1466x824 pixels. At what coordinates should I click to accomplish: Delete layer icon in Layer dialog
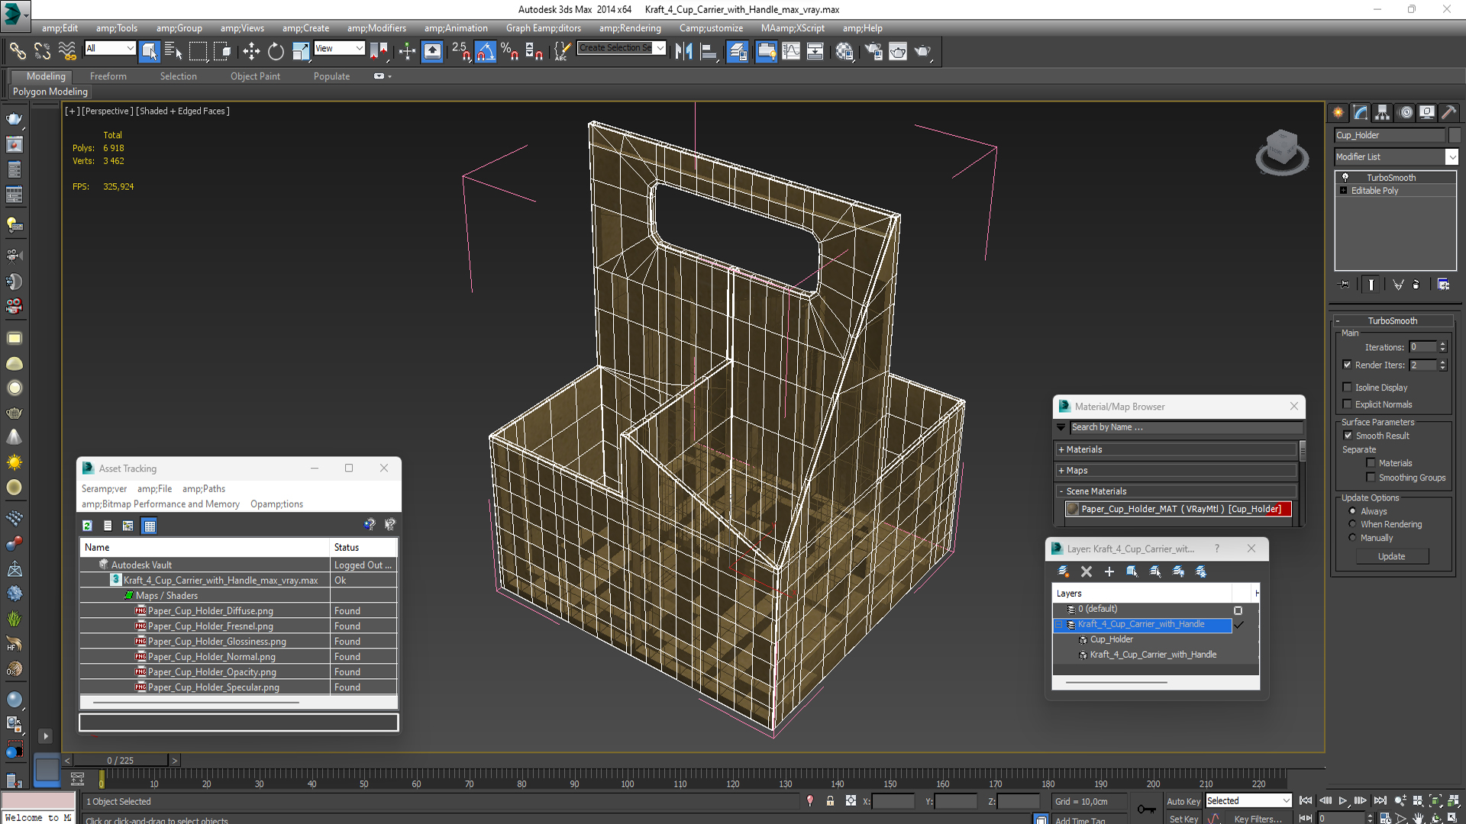click(x=1087, y=571)
